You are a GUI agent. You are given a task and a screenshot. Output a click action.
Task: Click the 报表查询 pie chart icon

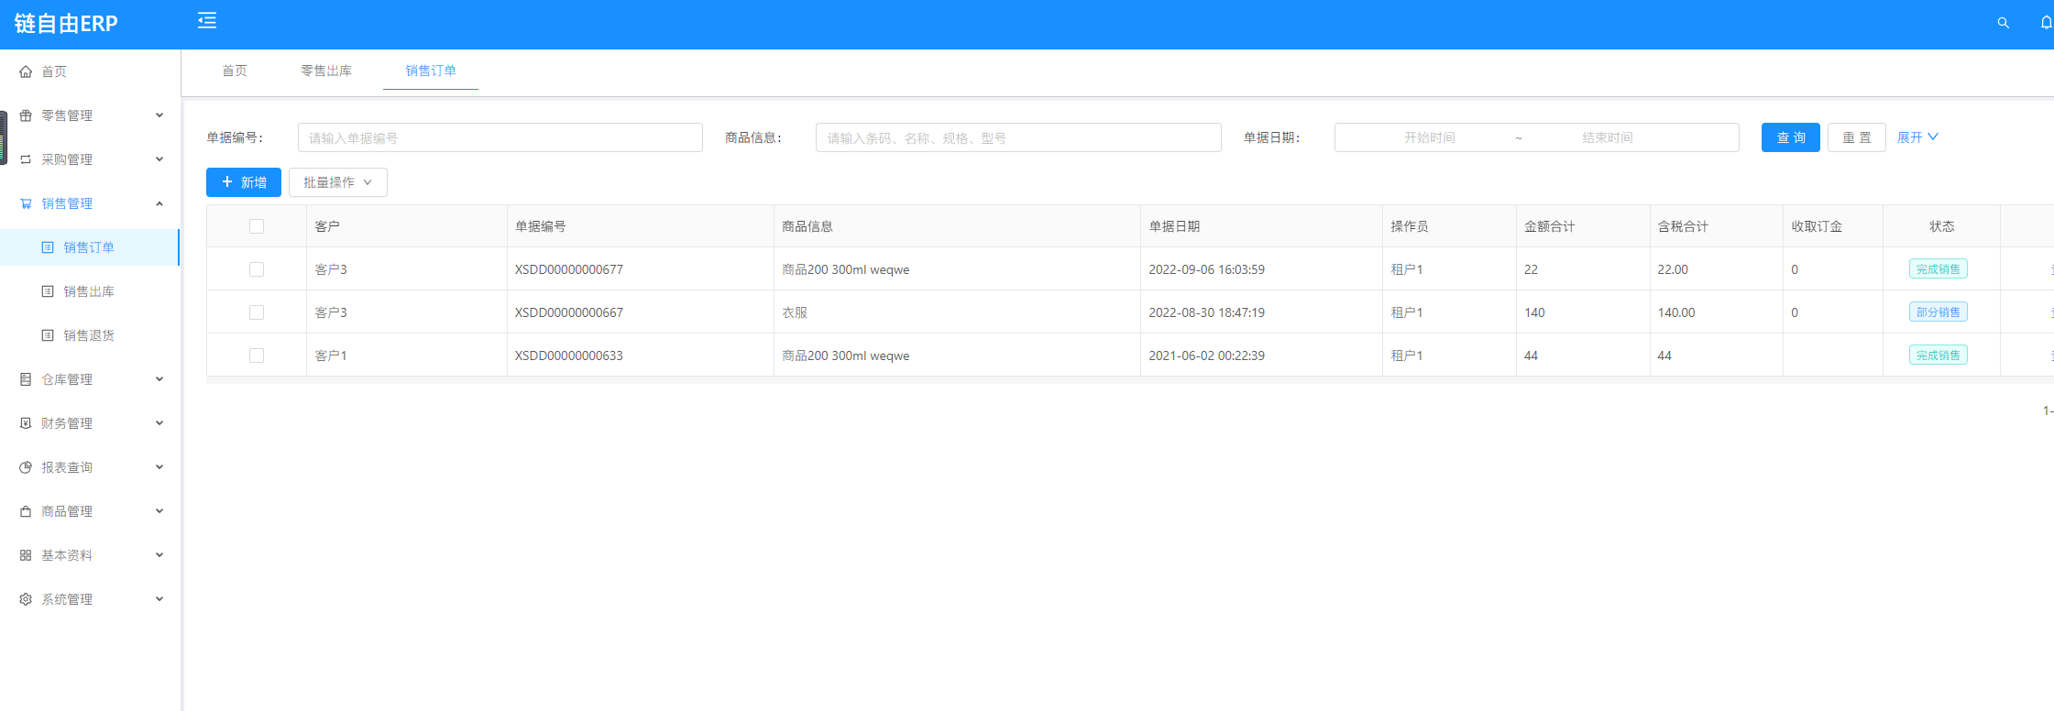[x=26, y=467]
